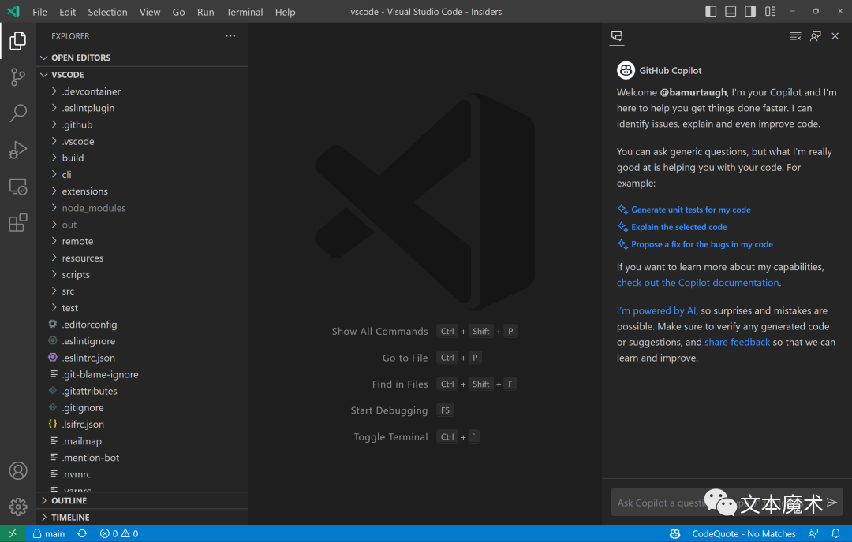Viewport: 852px width, 542px height.
Task: Click the VS Code Insiders logo
Action: coord(13,11)
